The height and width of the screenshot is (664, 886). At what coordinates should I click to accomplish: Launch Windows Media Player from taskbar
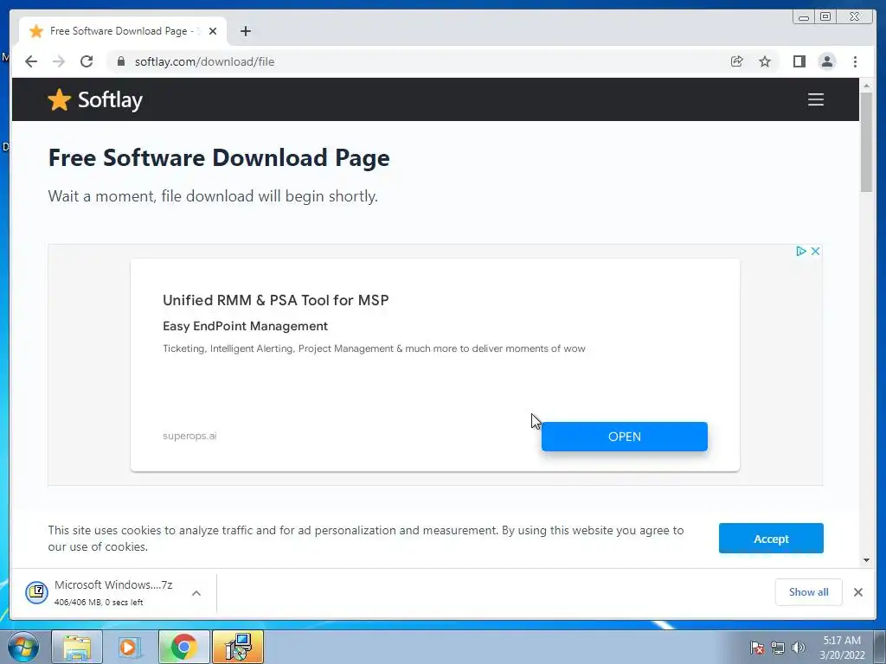130,647
